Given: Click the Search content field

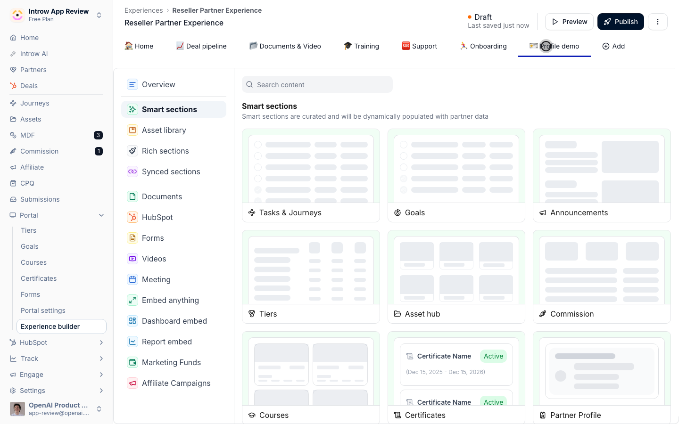Looking at the screenshot, I should 317,84.
